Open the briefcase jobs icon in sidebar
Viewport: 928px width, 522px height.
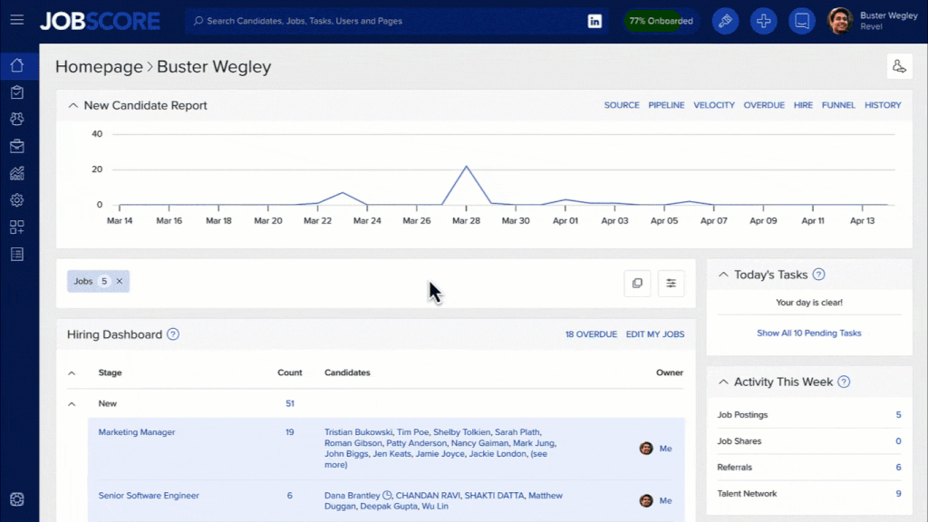(17, 146)
